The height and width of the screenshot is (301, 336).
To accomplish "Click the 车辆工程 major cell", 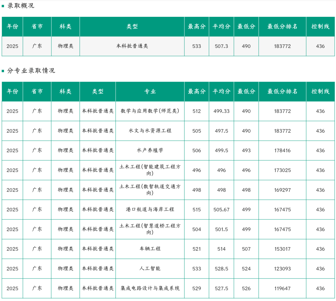I will (x=150, y=249).
